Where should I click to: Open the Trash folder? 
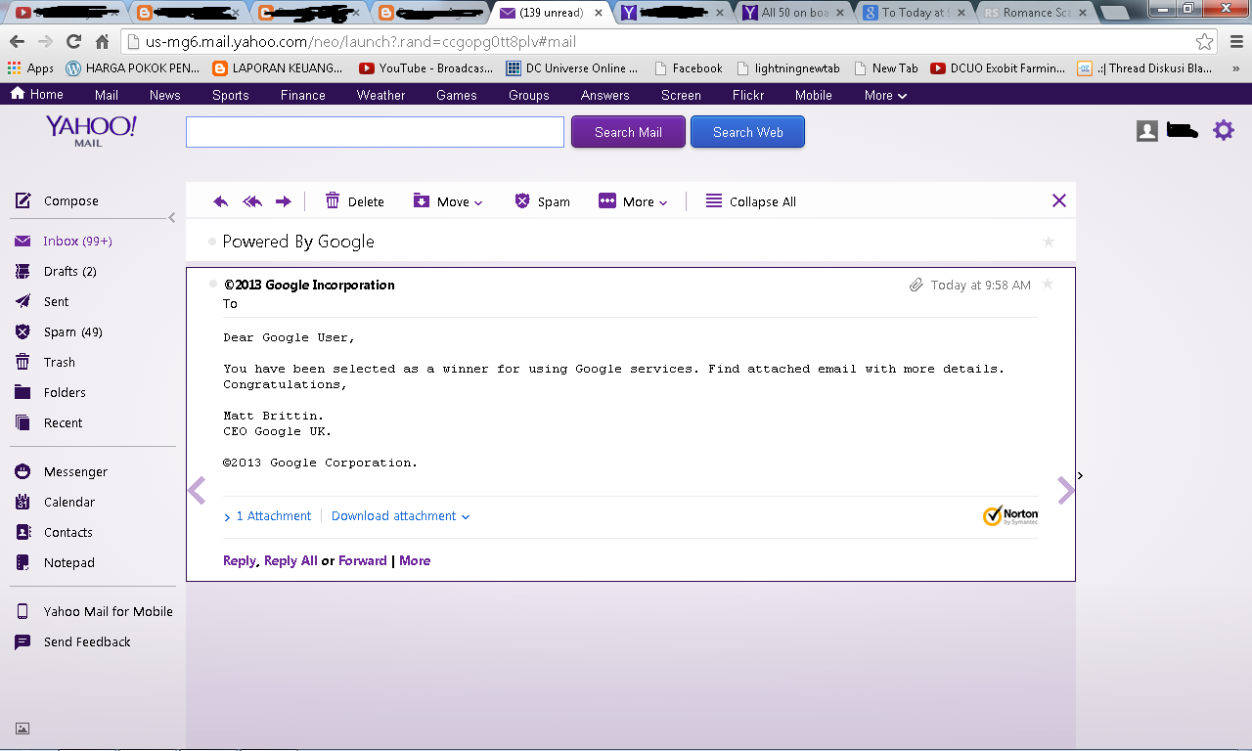point(45,362)
